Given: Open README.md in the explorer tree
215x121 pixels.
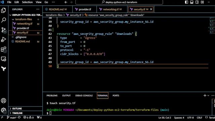Looking at the screenshot, I should click(x=26, y=41).
